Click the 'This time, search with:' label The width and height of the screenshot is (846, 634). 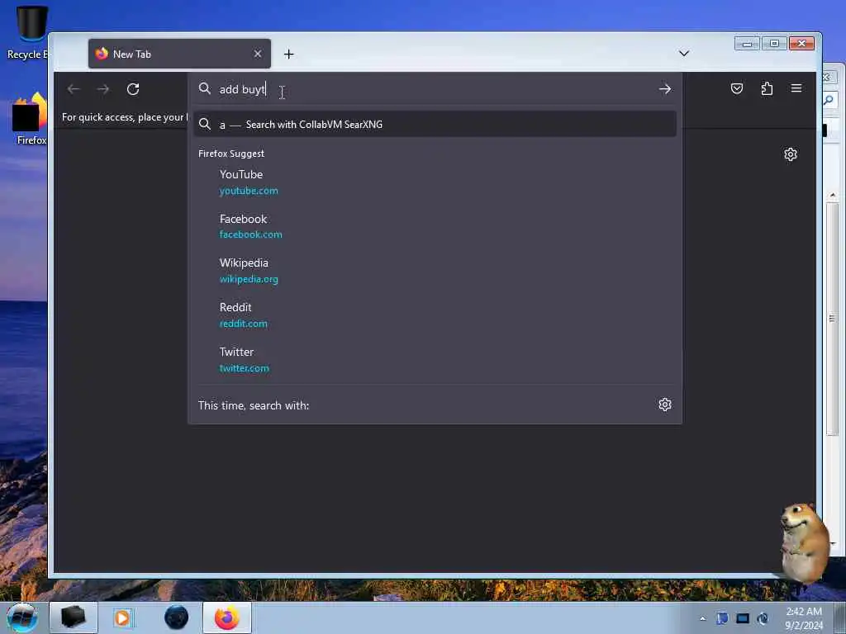[254, 405]
